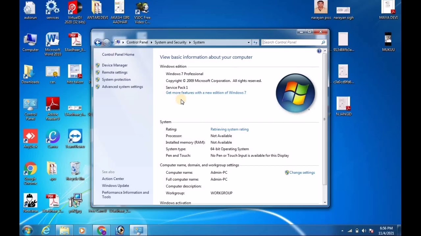The height and width of the screenshot is (236, 421).
Task: Select the Recycle Bin icon
Action: pyautogui.click(x=75, y=171)
